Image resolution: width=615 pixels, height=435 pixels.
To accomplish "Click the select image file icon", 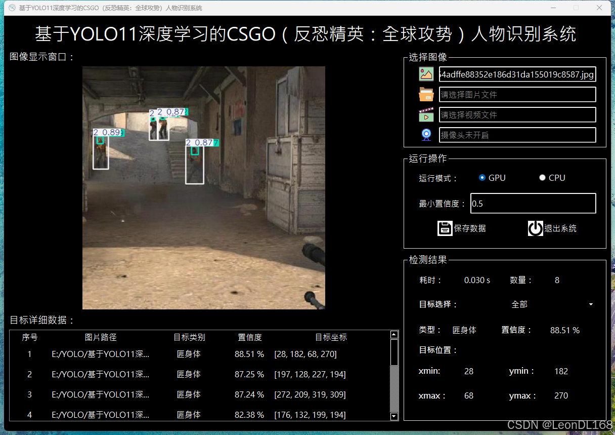I will point(426,74).
